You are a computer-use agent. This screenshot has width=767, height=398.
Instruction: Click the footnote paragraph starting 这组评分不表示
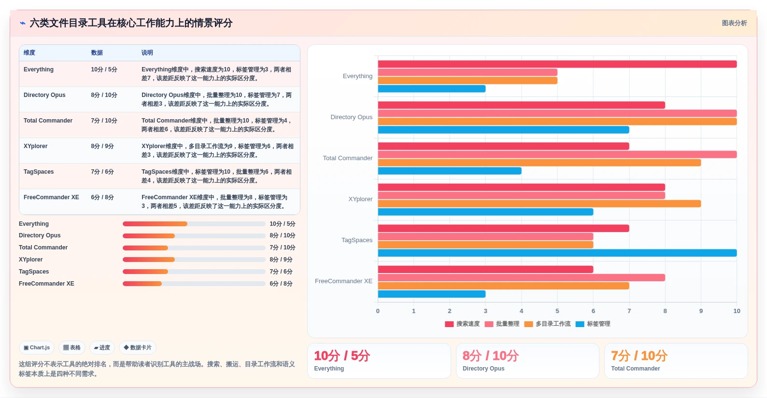(157, 369)
